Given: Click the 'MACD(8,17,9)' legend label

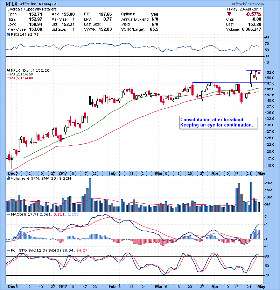Looking at the screenshot, I should click(24, 215).
